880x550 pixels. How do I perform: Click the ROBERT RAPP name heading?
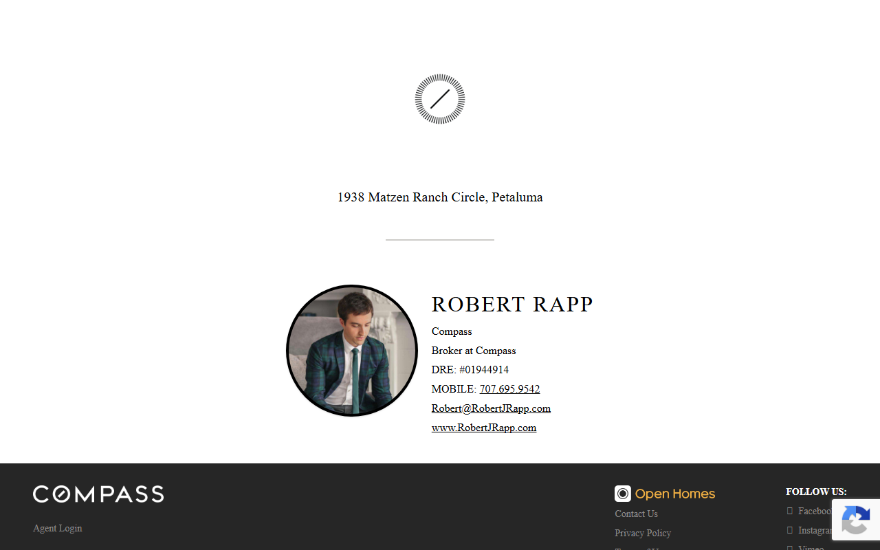(x=512, y=304)
